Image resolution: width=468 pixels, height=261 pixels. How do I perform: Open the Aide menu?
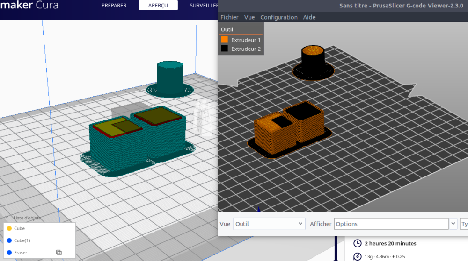[309, 17]
